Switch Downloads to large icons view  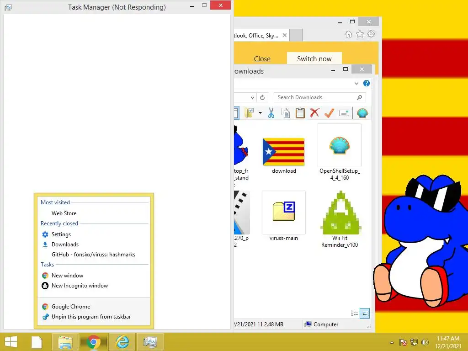(x=365, y=313)
